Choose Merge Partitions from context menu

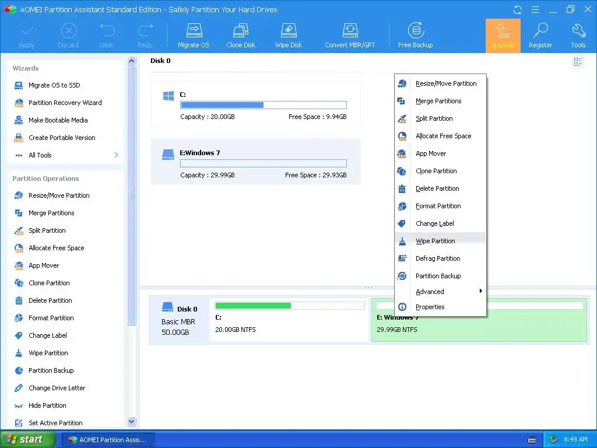coord(441,101)
